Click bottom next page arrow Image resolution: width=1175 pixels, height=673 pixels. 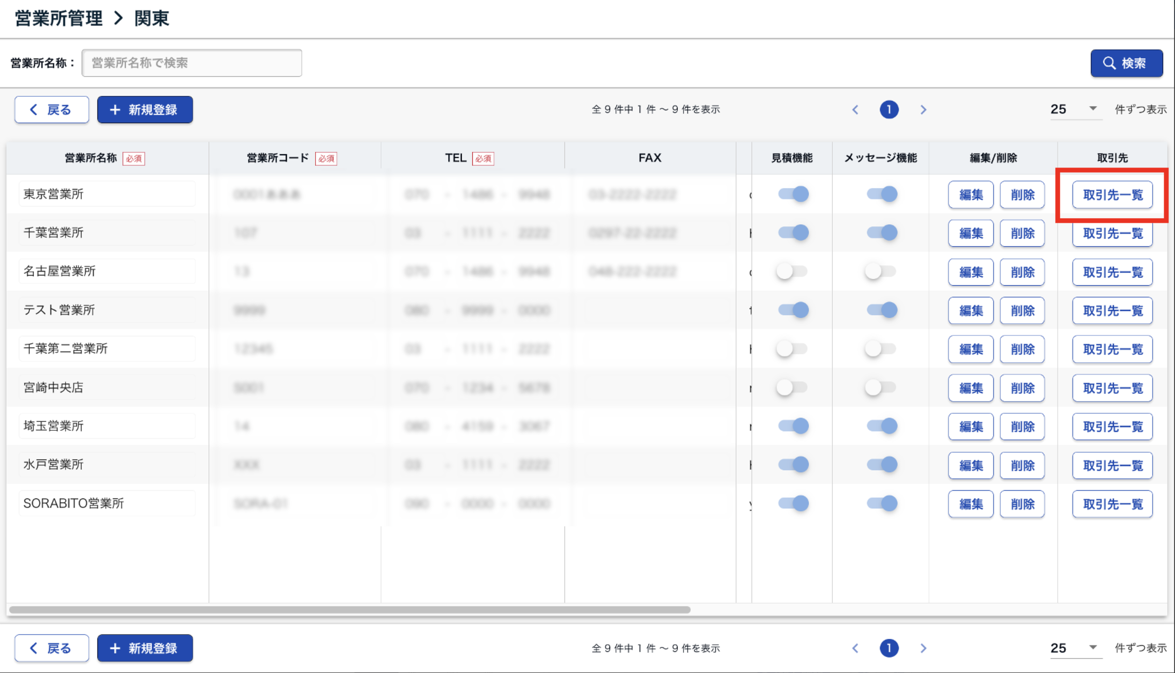tap(923, 648)
